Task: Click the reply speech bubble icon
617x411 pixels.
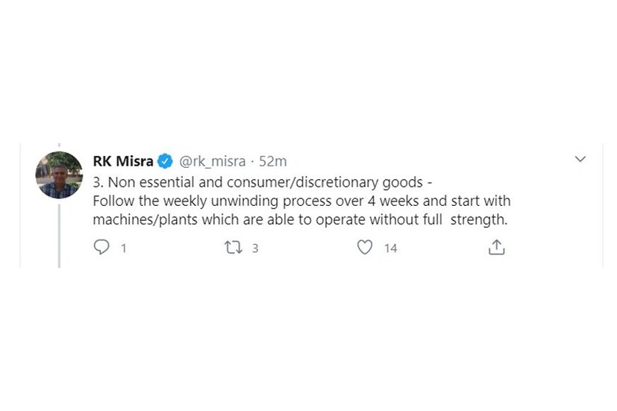Action: point(101,248)
